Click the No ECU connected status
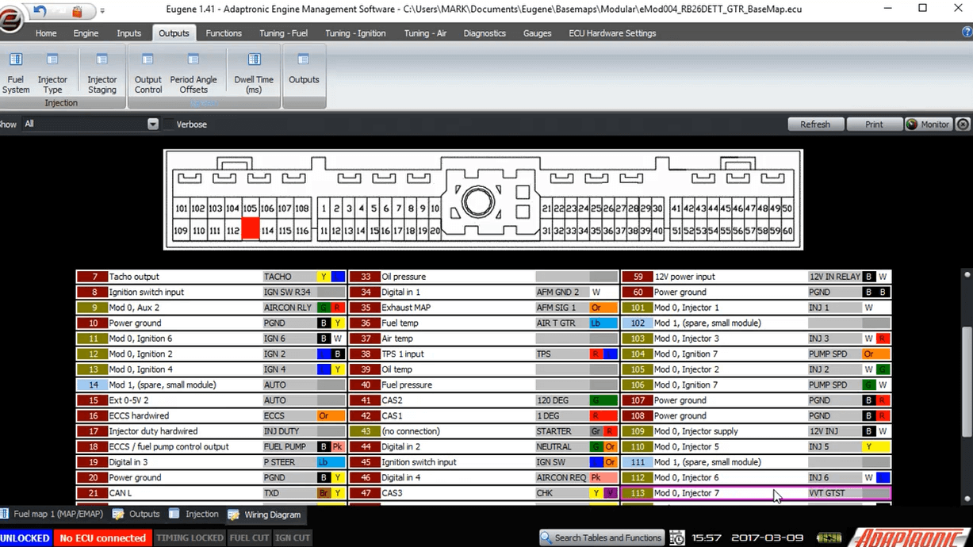Screen dimensions: 973x547 [103, 537]
